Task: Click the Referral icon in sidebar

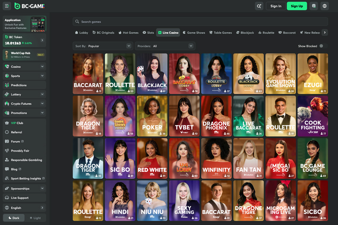Action: (7, 132)
